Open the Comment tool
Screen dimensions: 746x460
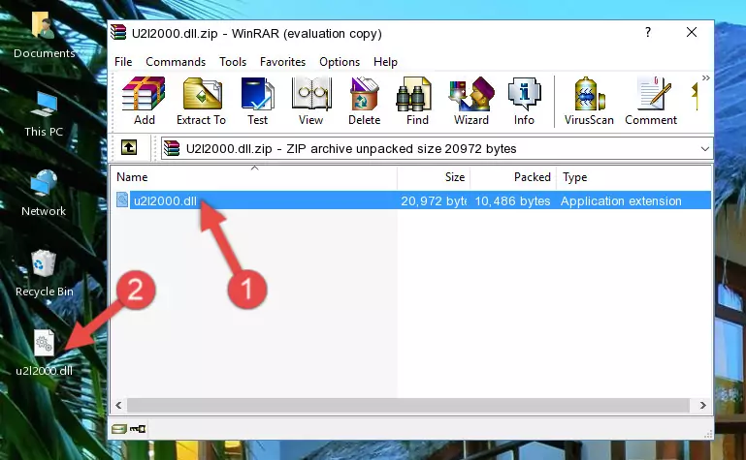651,101
